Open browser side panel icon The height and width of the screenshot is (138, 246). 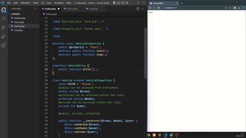coord(235,8)
